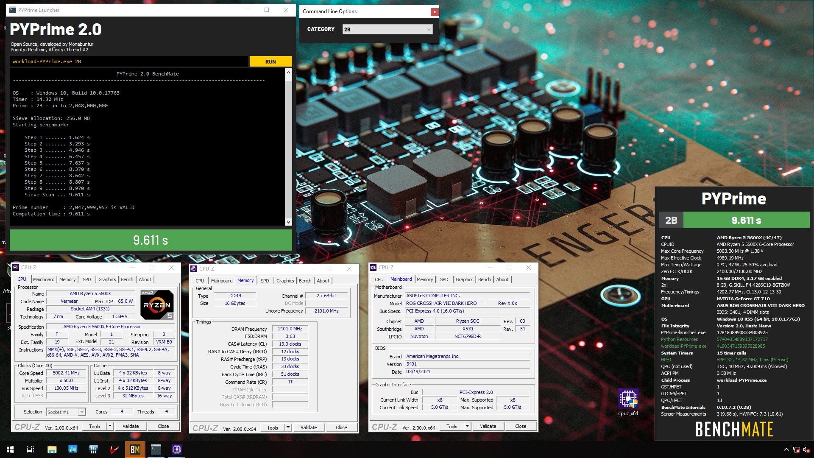Image resolution: width=814 pixels, height=458 pixels.
Task: Click the AMD Ryzen 5 5600X name field
Action: [x=90, y=293]
